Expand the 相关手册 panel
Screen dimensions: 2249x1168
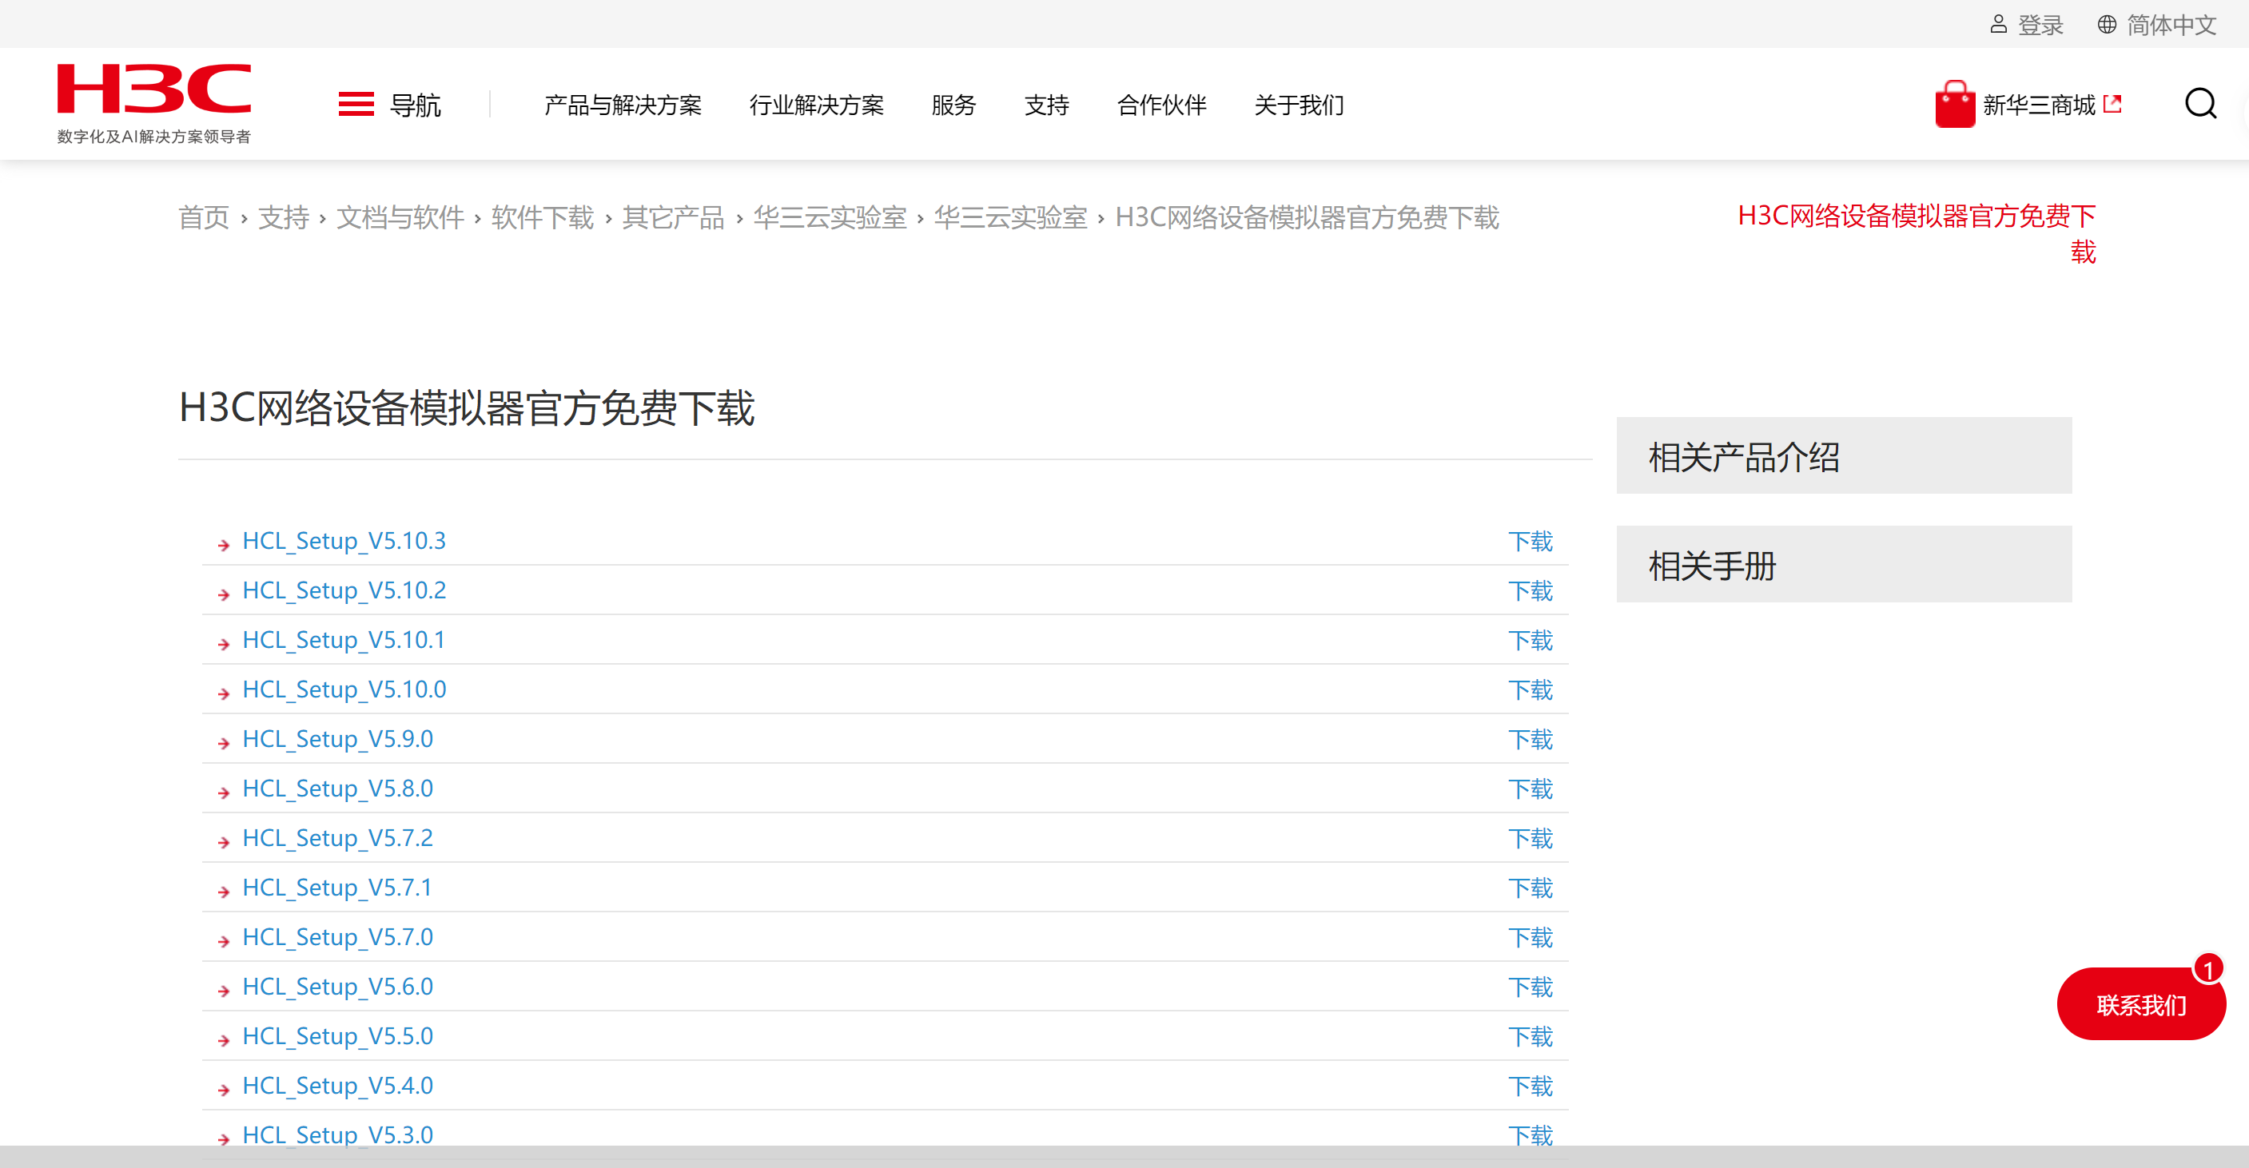pyautogui.click(x=1844, y=564)
